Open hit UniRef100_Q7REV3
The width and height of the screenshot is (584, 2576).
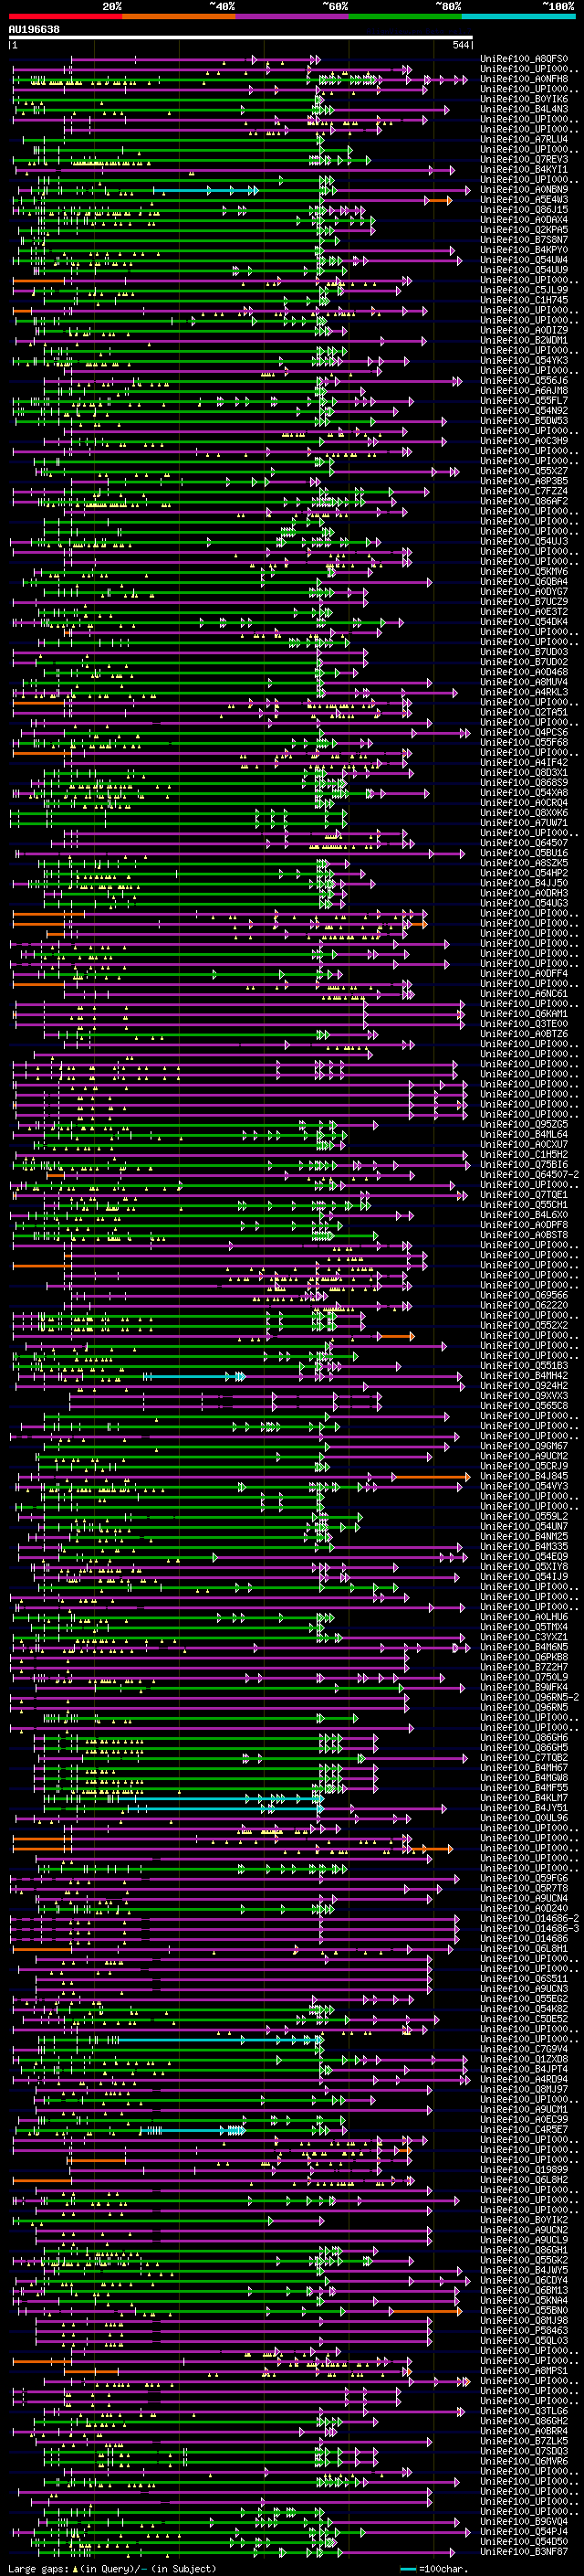[x=524, y=159]
